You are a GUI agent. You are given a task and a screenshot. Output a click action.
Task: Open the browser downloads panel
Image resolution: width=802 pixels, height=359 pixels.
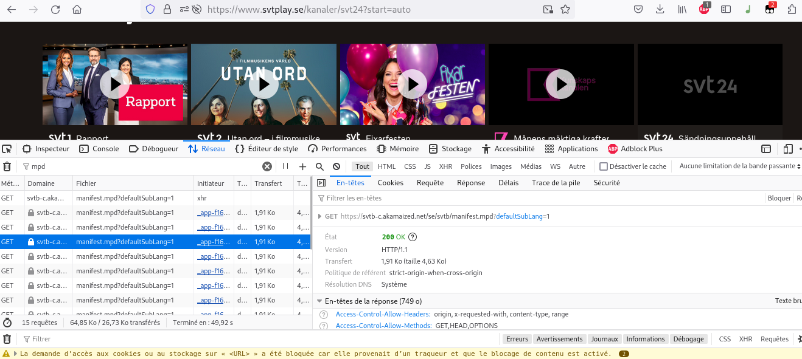click(660, 10)
